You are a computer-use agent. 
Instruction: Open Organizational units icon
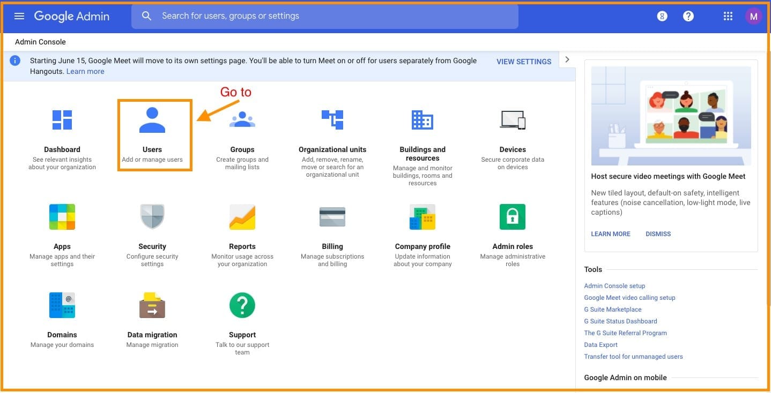(332, 120)
